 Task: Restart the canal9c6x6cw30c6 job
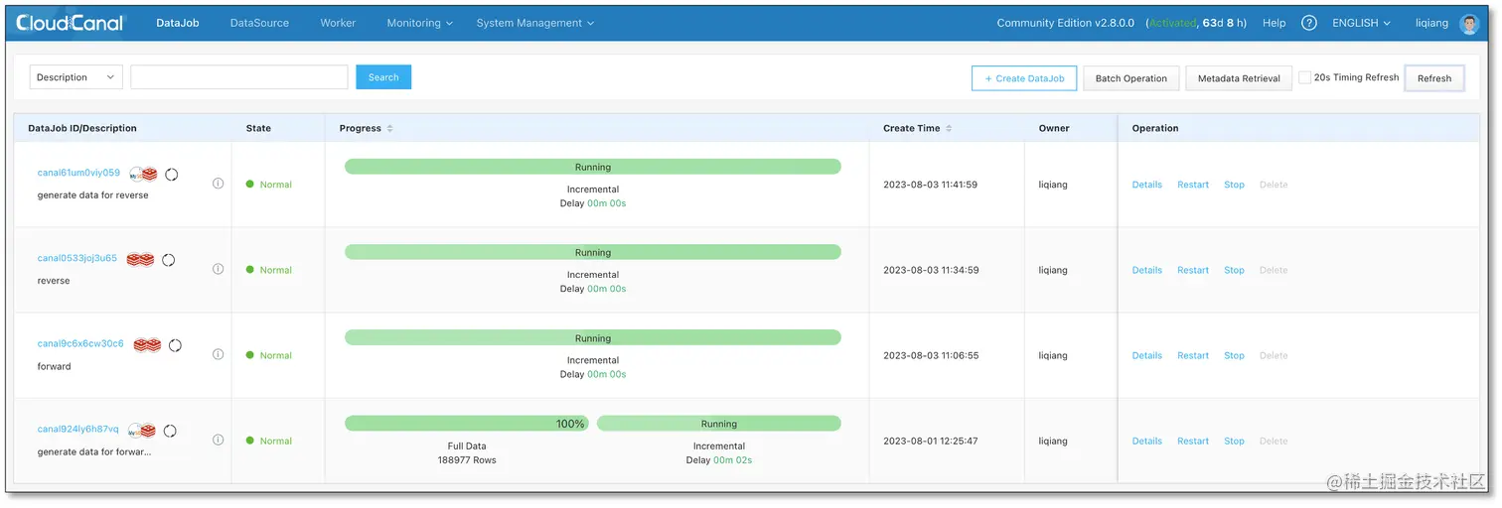tap(1193, 355)
